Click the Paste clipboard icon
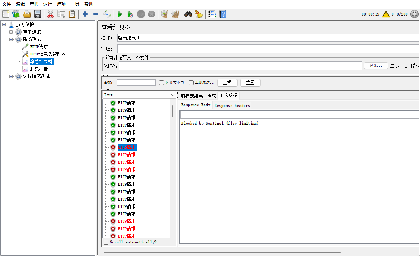Viewport: 420px width, 256px height. pyautogui.click(x=72, y=14)
